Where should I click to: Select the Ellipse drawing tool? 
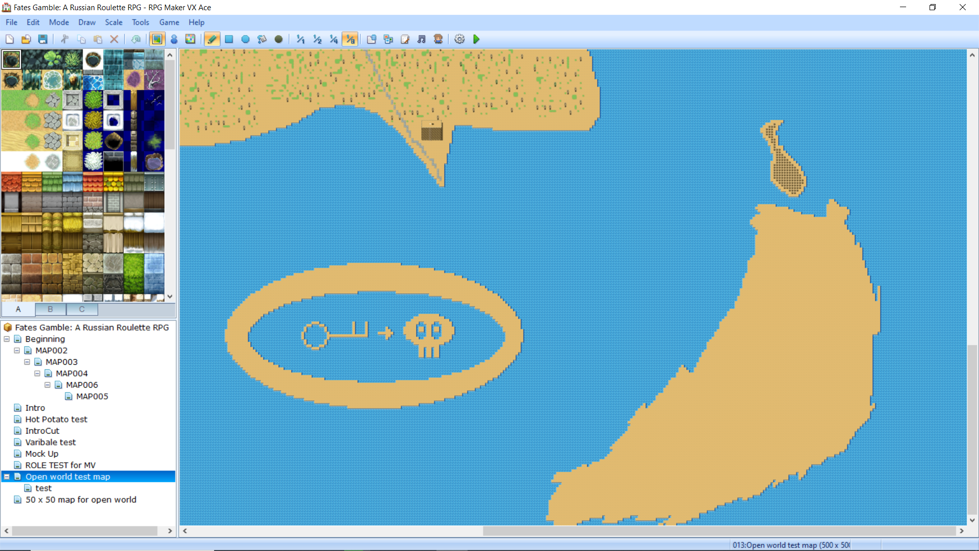pos(245,39)
